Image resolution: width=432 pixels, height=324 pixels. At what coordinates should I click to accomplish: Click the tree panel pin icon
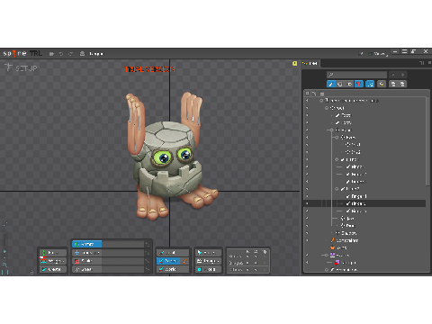421,63
